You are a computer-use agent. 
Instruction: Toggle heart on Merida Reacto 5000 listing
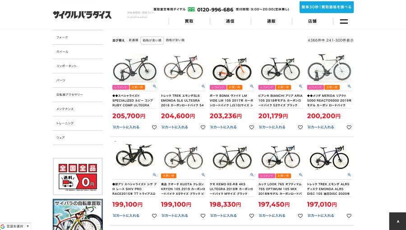coord(349,127)
